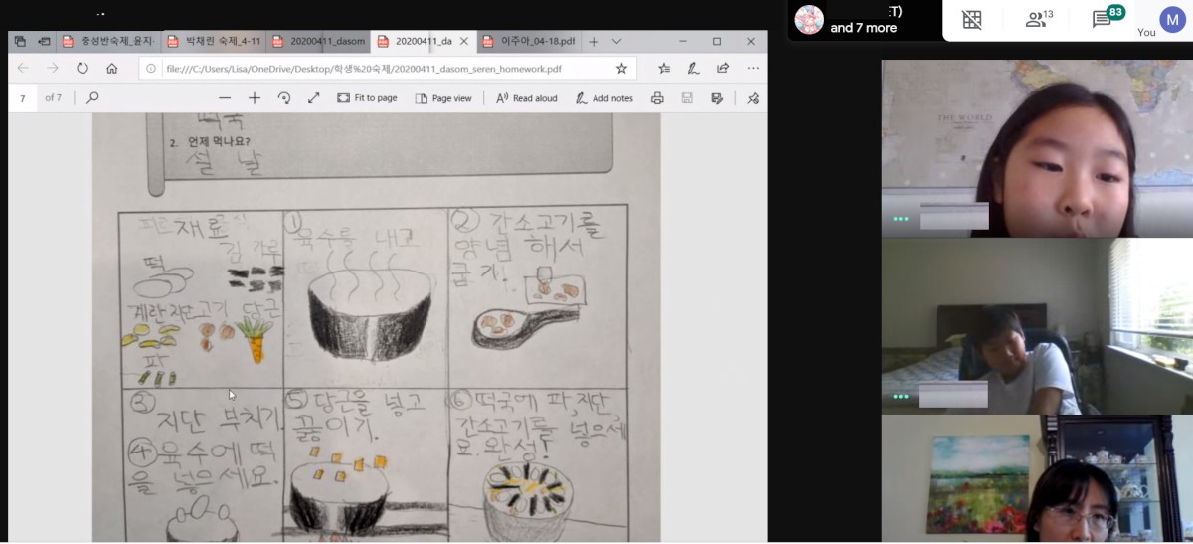
Task: Toggle Read aloud for the PDF
Action: (527, 98)
